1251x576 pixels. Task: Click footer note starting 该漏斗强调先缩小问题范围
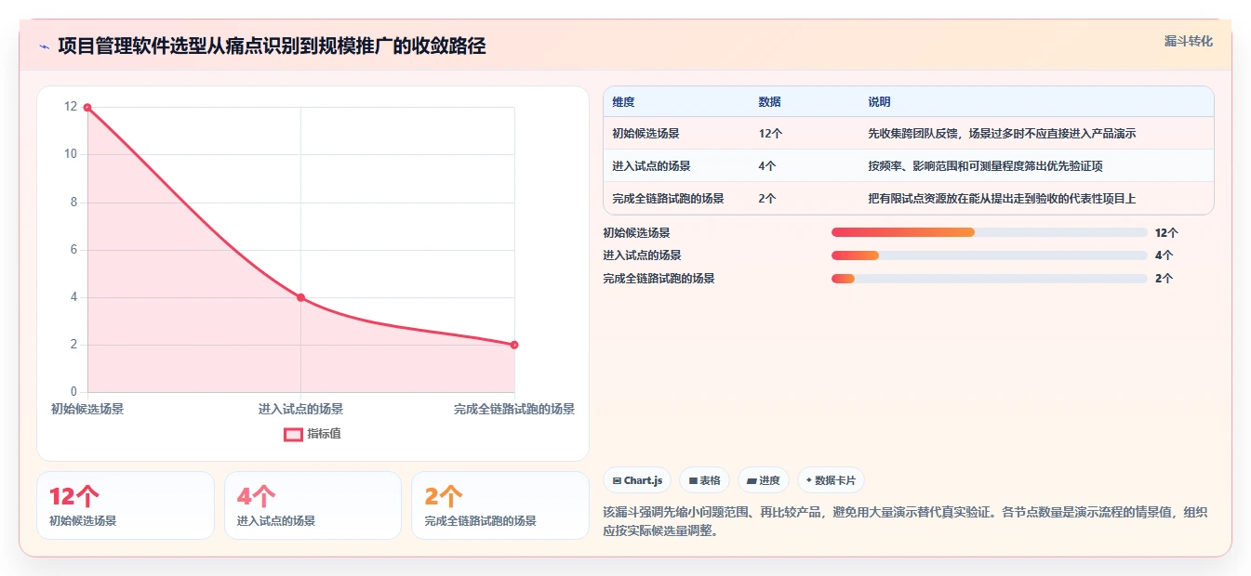(x=905, y=522)
